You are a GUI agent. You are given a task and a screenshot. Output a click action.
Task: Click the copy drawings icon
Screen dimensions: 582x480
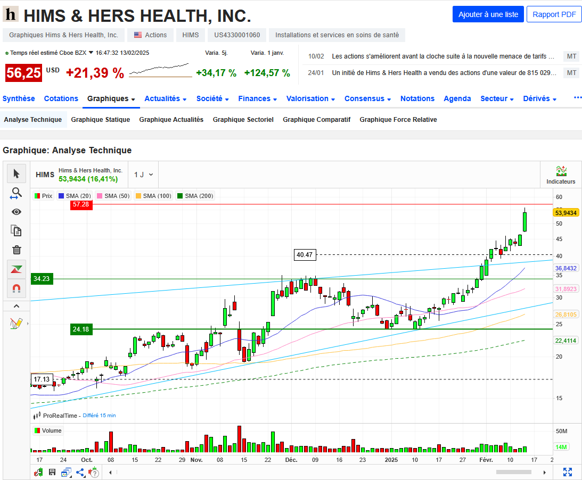[17, 231]
